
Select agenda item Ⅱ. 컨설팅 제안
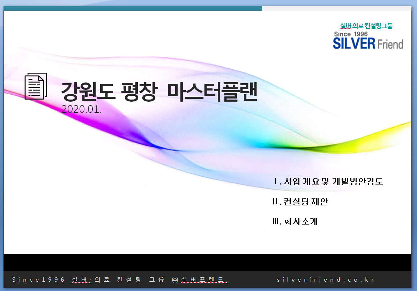[300, 202]
